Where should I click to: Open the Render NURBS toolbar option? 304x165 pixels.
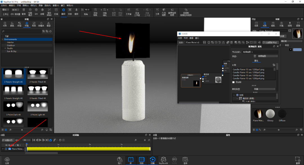pyautogui.click(x=49, y=12)
